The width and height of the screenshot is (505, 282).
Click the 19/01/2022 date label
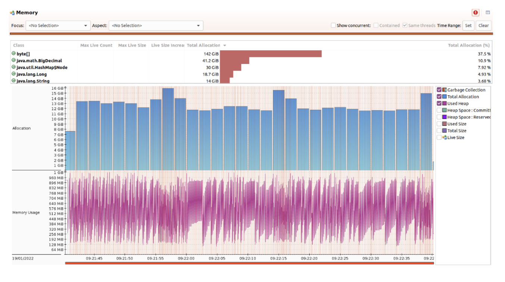point(23,258)
